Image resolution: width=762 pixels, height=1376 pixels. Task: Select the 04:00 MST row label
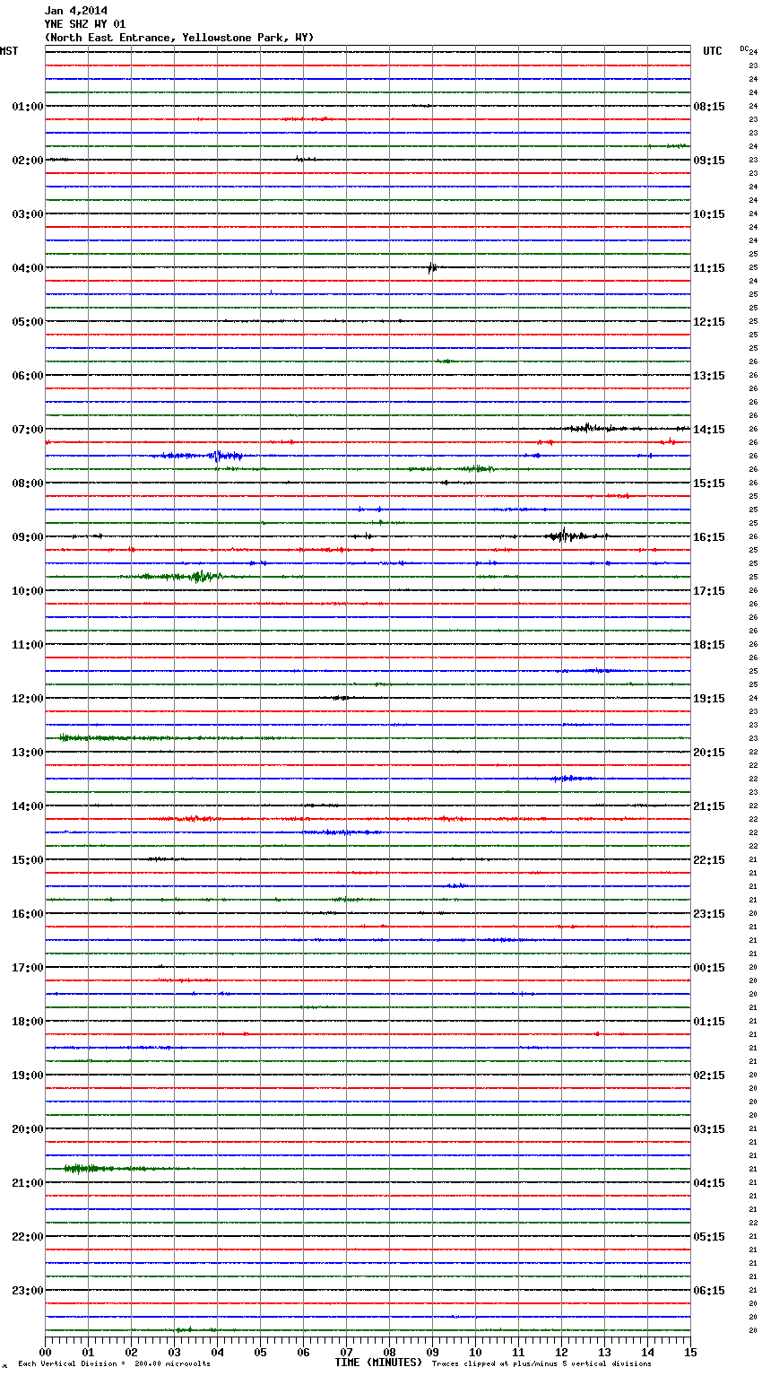[28, 267]
